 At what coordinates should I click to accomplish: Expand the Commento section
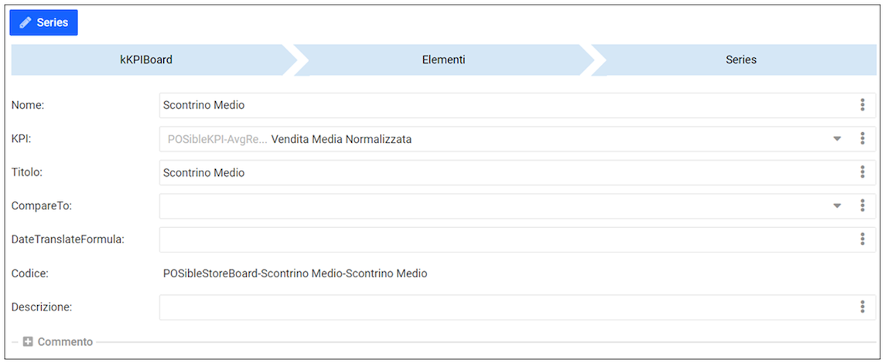(65, 341)
